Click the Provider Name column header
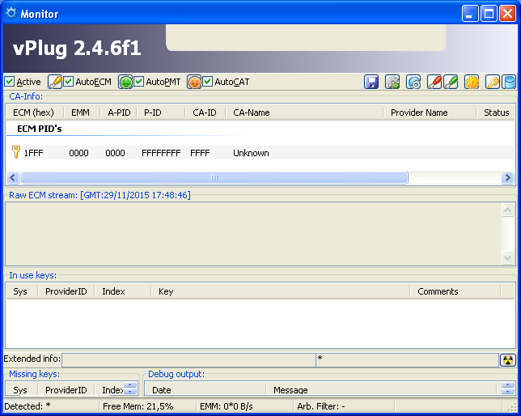 pyautogui.click(x=430, y=112)
